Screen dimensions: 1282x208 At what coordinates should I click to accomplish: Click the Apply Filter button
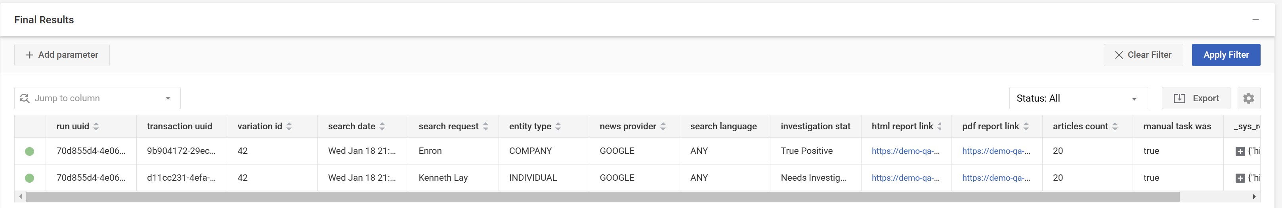click(1226, 55)
